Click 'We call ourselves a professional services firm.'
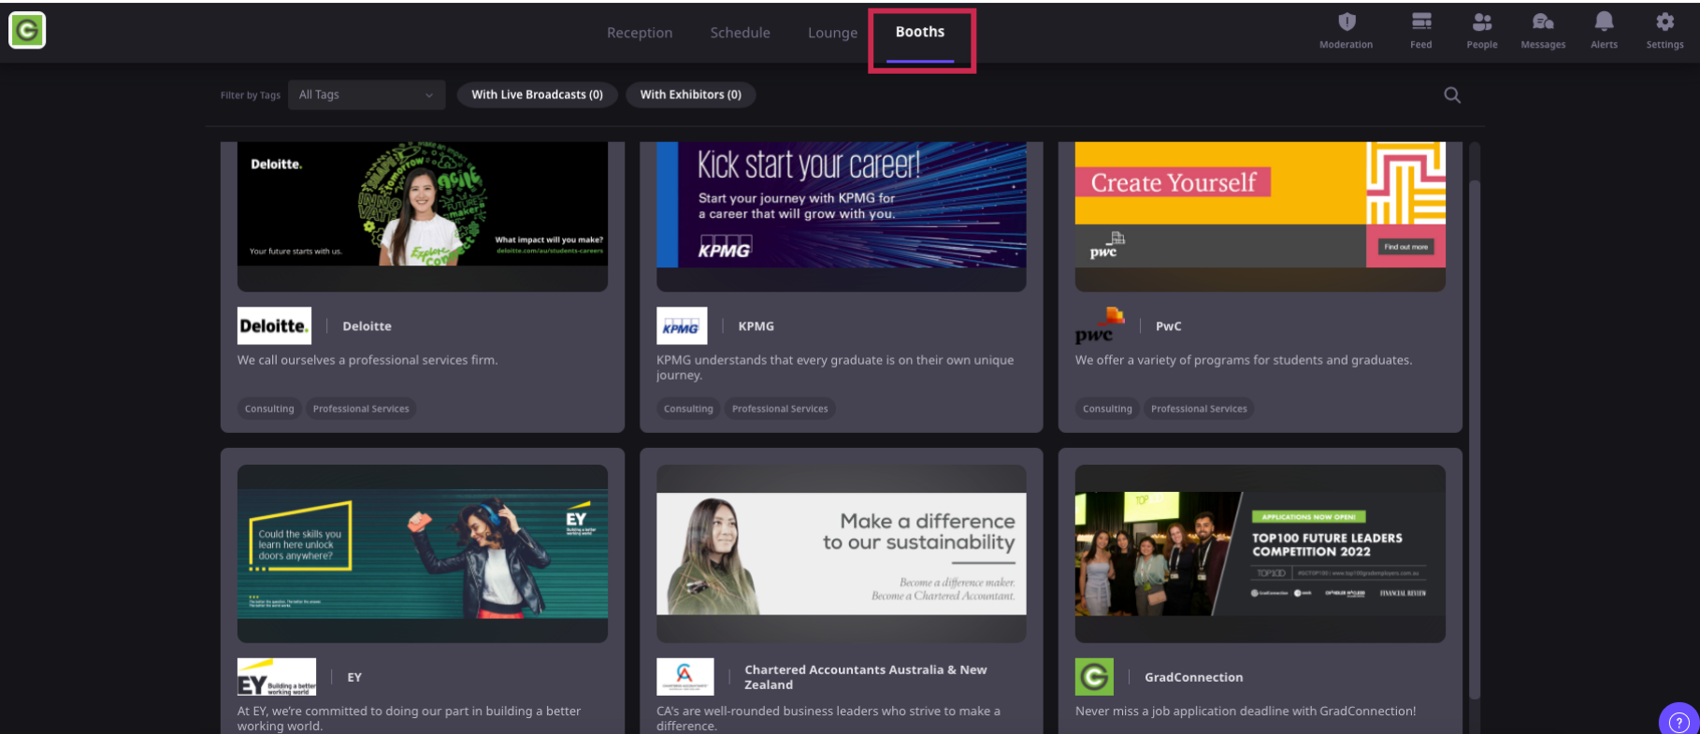 (x=367, y=360)
